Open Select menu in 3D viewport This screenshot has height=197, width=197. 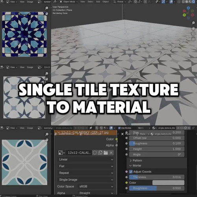pyautogui.click(x=90, y=2)
